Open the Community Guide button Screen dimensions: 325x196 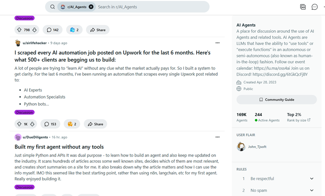pos(277,100)
